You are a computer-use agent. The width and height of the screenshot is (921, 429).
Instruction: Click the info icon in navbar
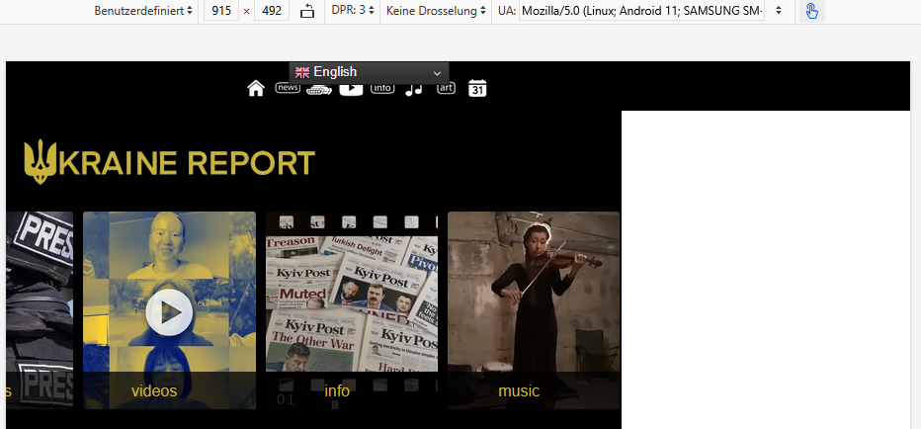pyautogui.click(x=382, y=89)
